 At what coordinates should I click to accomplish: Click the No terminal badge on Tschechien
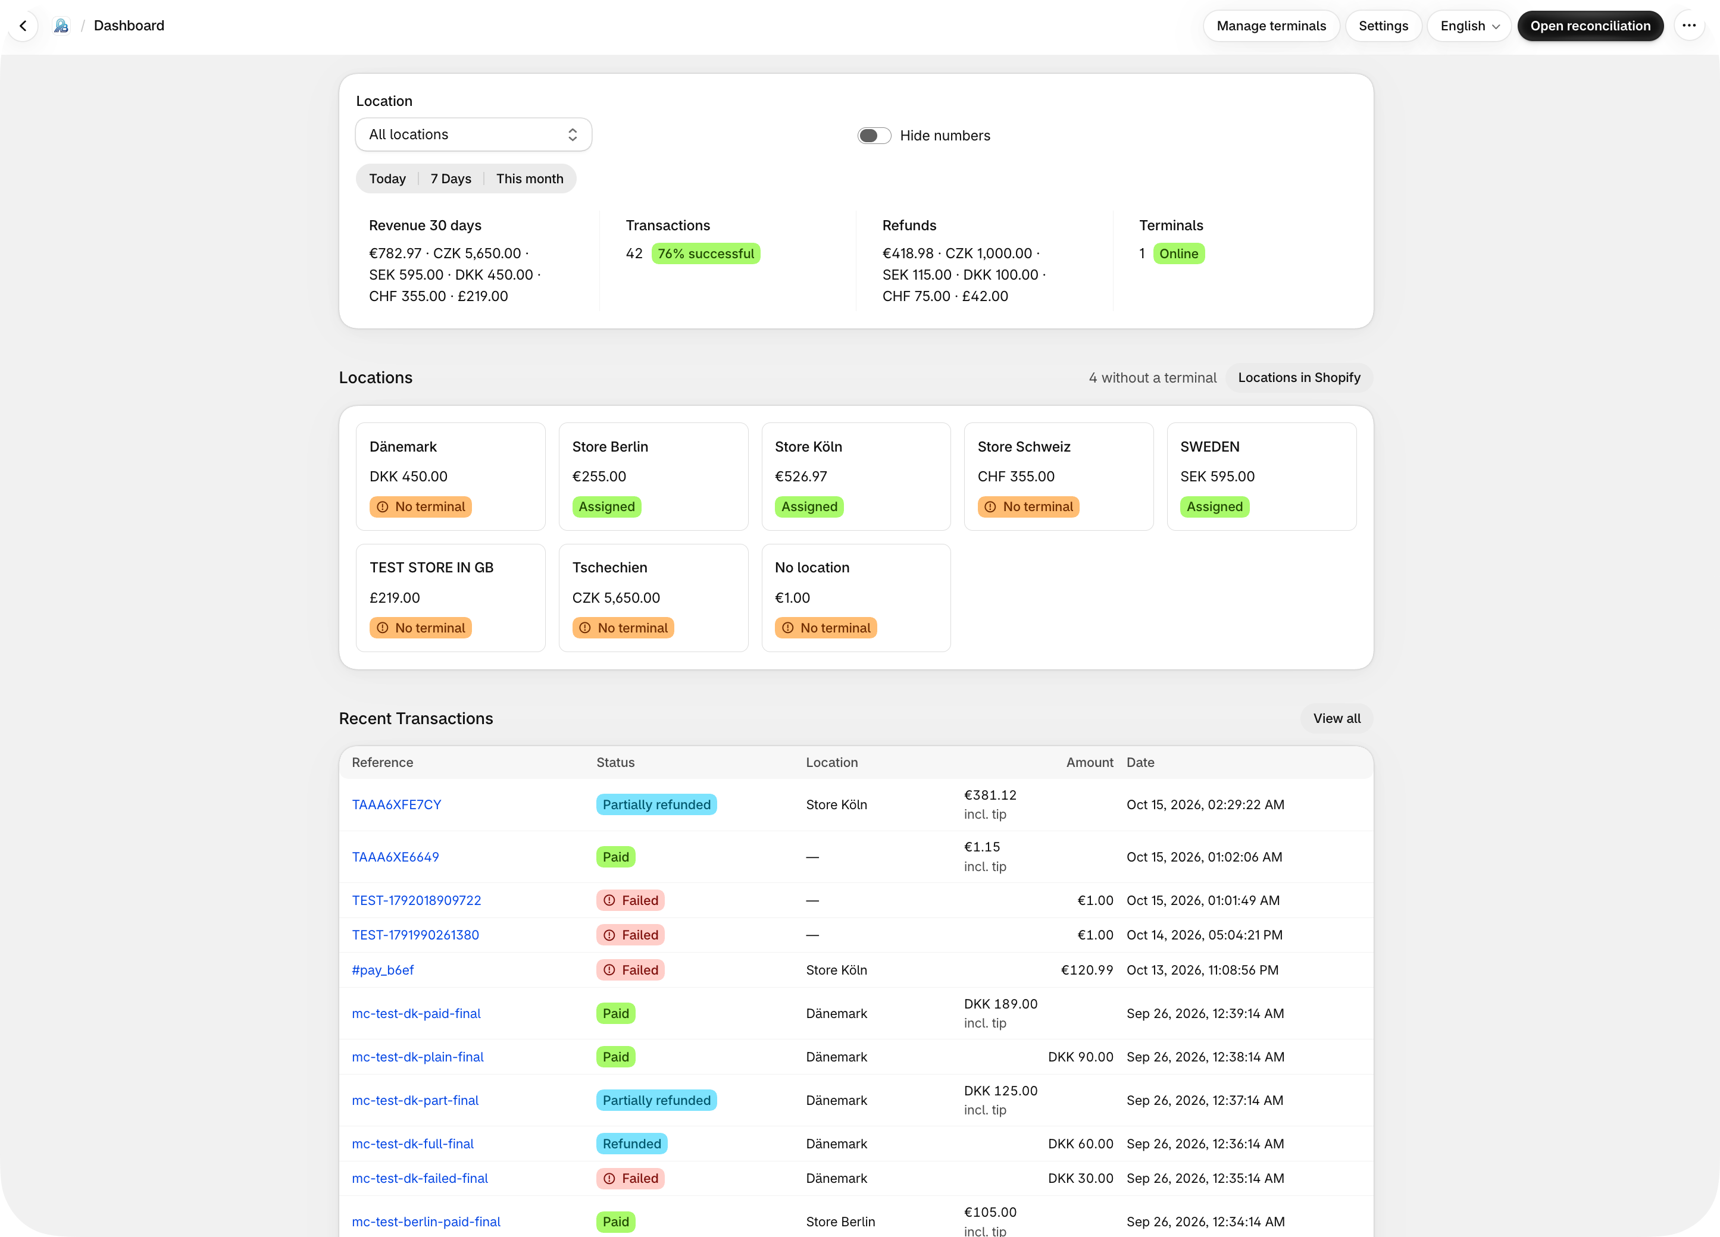coord(623,628)
